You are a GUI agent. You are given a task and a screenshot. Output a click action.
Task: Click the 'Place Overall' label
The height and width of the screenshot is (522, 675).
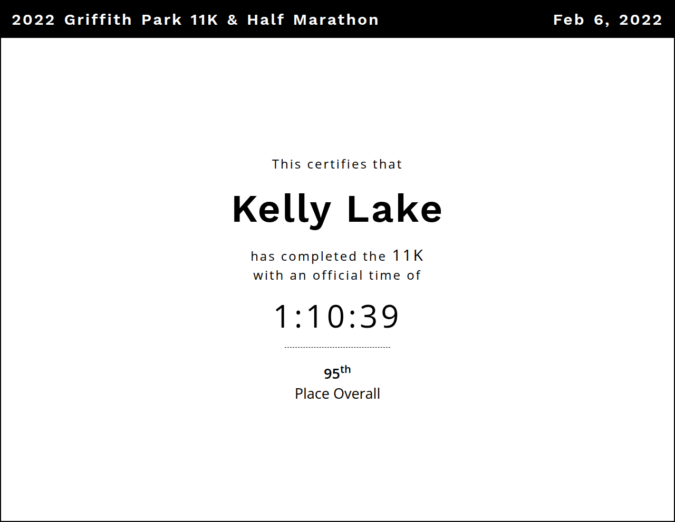[x=337, y=394]
